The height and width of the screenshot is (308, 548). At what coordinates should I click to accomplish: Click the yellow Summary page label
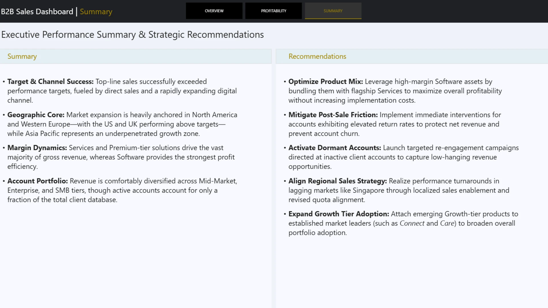(96, 12)
